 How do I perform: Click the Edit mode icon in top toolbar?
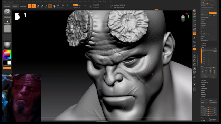(x=30, y=6)
